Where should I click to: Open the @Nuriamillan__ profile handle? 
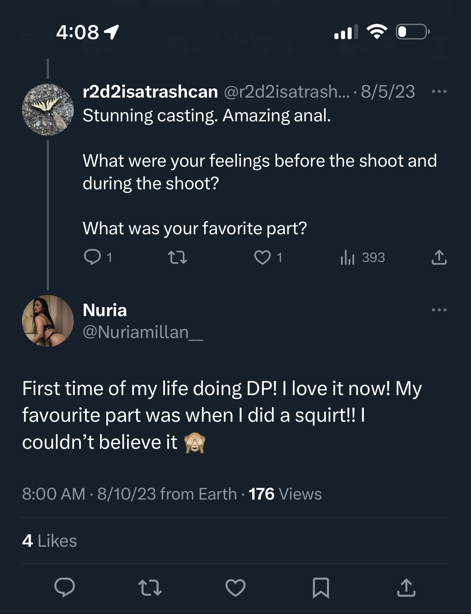coord(143,332)
